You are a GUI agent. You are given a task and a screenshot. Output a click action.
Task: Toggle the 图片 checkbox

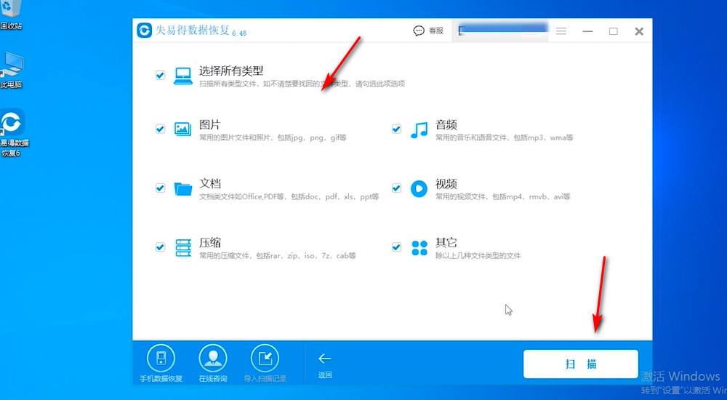(x=160, y=129)
